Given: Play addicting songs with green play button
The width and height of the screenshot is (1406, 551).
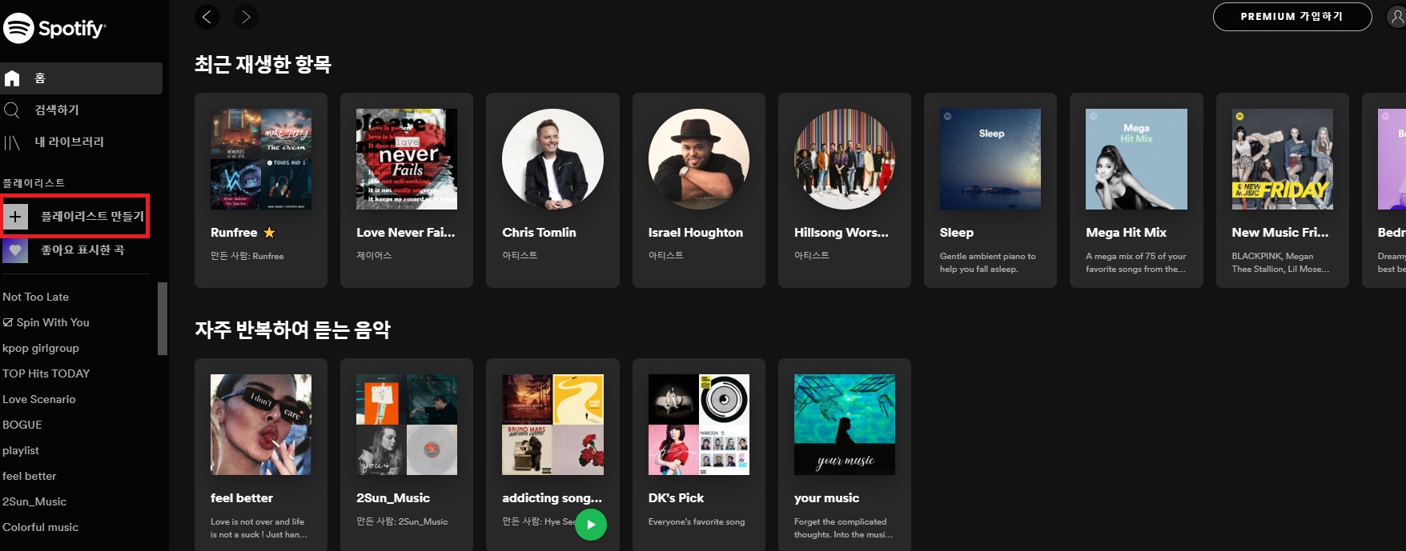Looking at the screenshot, I should click(591, 525).
